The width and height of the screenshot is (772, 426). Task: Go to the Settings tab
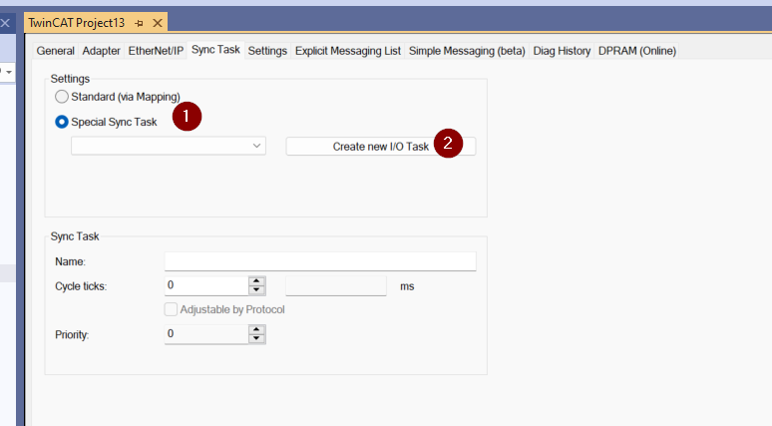[267, 51]
